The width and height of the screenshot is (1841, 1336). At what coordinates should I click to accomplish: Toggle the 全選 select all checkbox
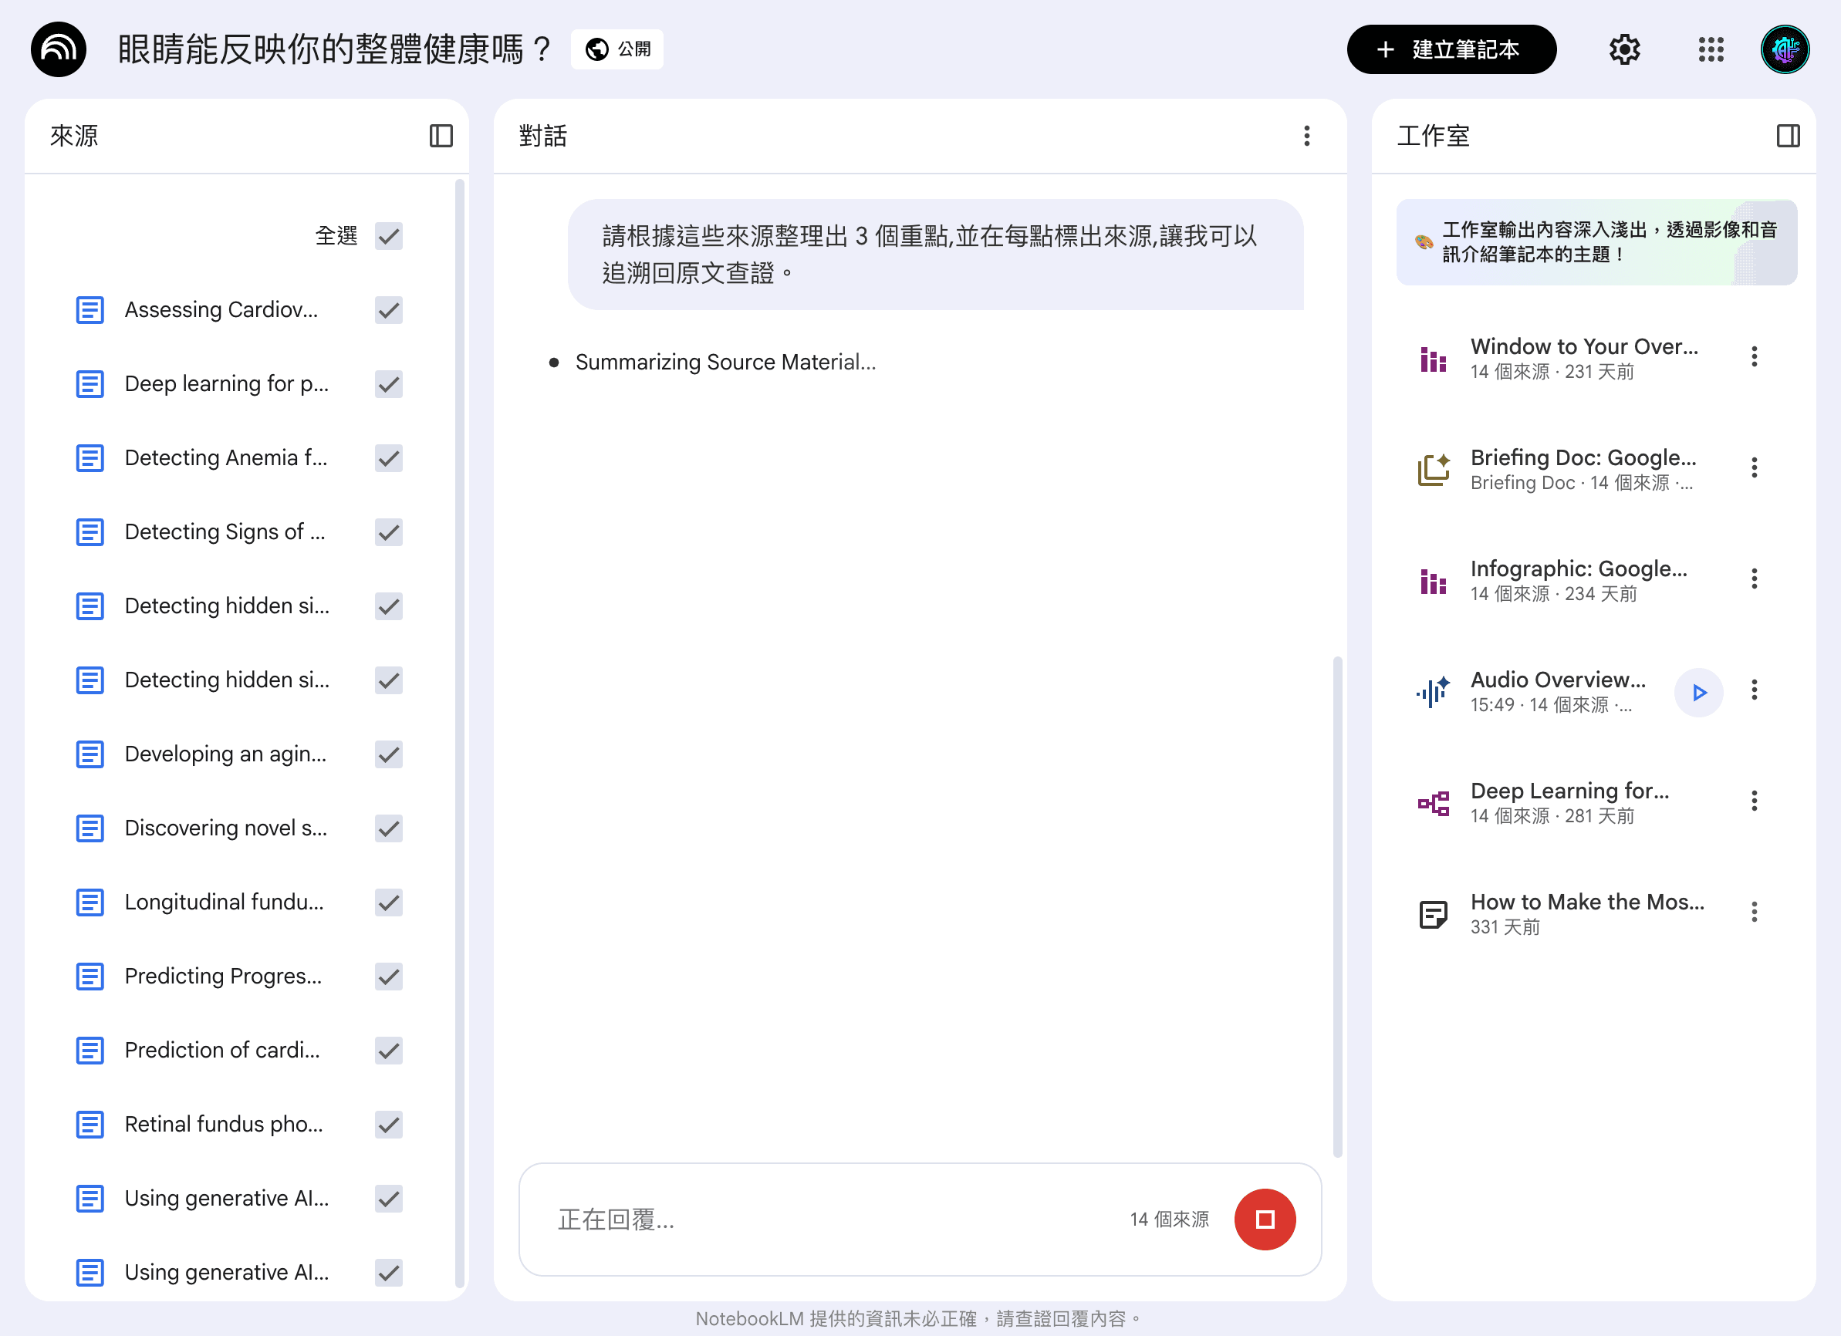389,236
